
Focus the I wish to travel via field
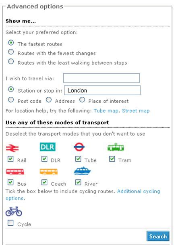(x=101, y=78)
